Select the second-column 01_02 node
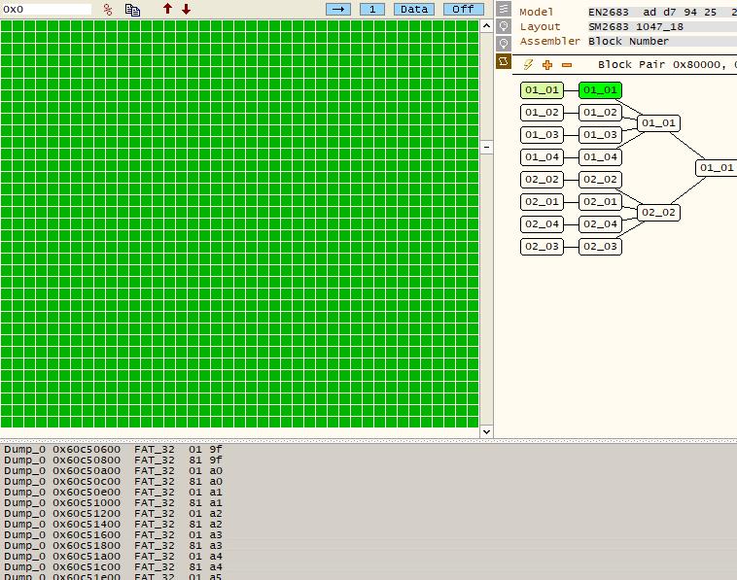The height and width of the screenshot is (580, 737). (x=600, y=113)
